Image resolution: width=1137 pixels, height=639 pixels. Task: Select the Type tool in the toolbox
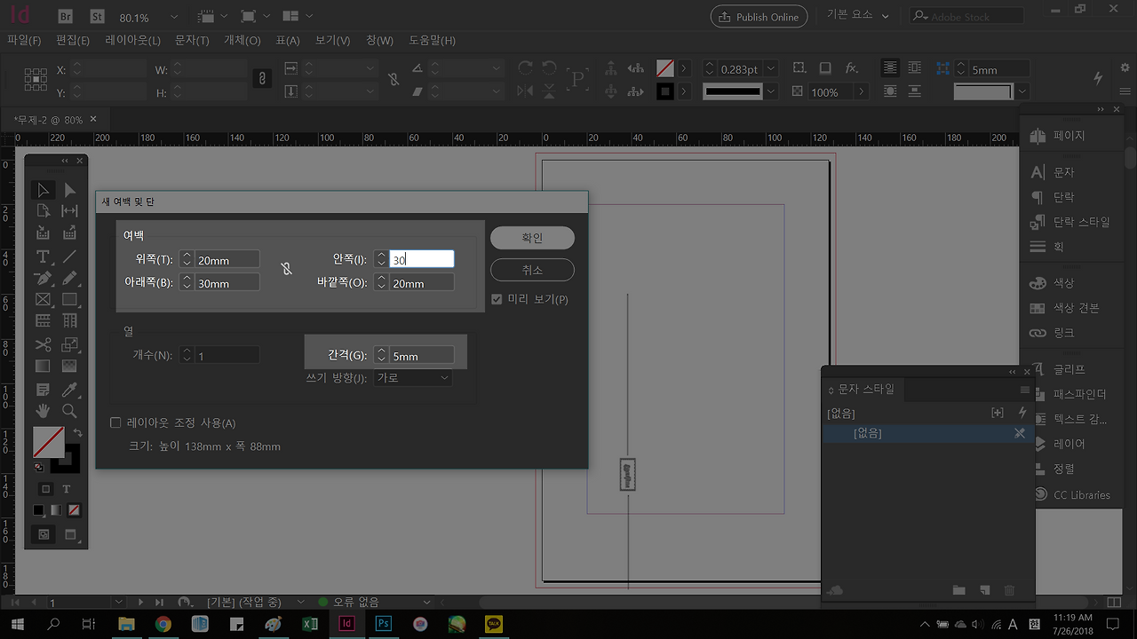[42, 256]
